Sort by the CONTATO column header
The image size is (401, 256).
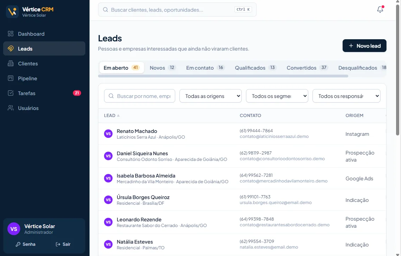click(250, 116)
